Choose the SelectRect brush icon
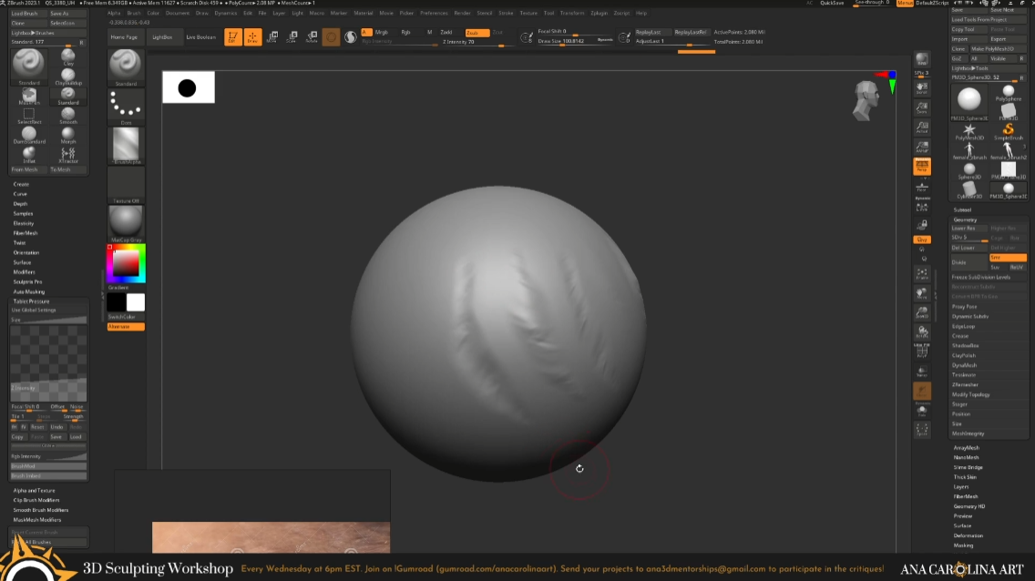The width and height of the screenshot is (1035, 581). coord(29,116)
